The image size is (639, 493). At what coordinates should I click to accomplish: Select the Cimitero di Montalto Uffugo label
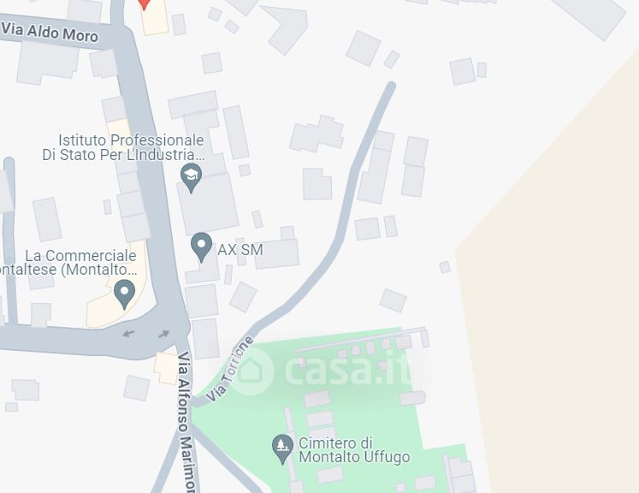coord(354,449)
